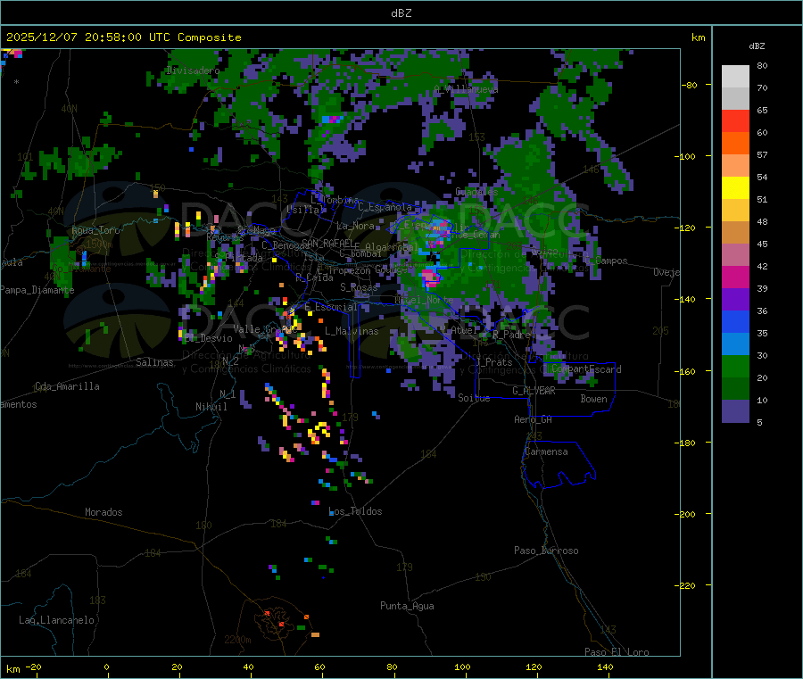The image size is (803, 679).
Task: Click the R_Padre label
Action: 511,335
